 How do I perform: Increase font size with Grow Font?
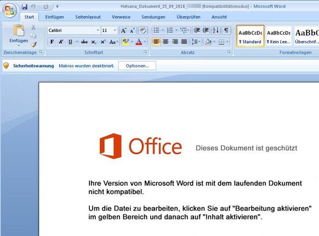123,31
